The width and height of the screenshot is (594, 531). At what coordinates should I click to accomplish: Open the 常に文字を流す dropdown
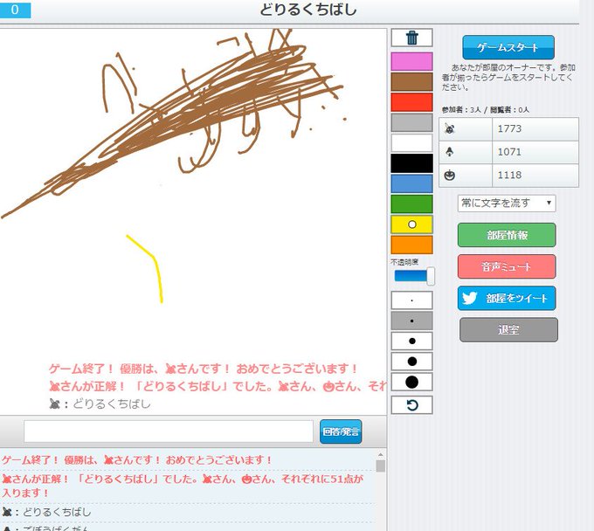(x=507, y=203)
